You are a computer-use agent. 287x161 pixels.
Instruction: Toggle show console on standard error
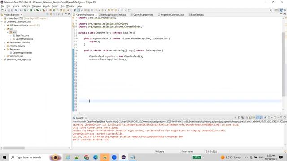pos(261,117)
